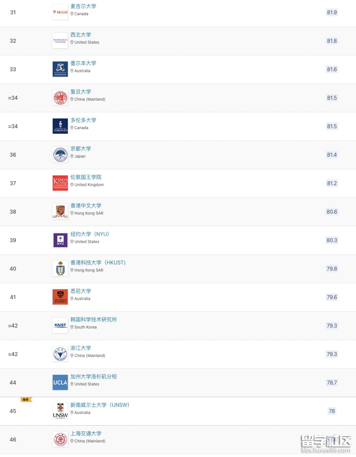Open the 悉尼大学 link
356x457 pixels.
[x=81, y=291]
